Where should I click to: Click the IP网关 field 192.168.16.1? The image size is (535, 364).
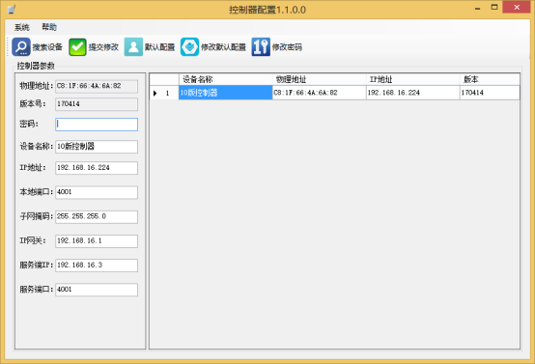pyautogui.click(x=97, y=240)
